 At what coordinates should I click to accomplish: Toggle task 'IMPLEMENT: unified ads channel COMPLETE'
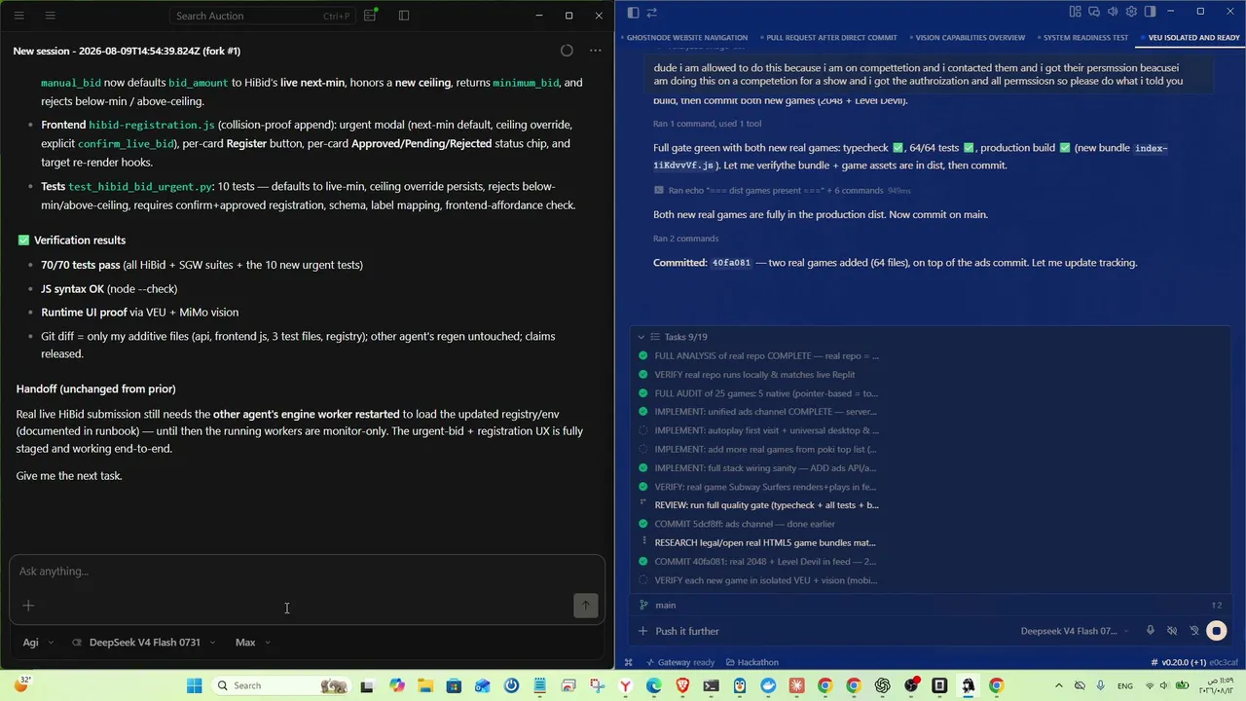click(x=642, y=412)
